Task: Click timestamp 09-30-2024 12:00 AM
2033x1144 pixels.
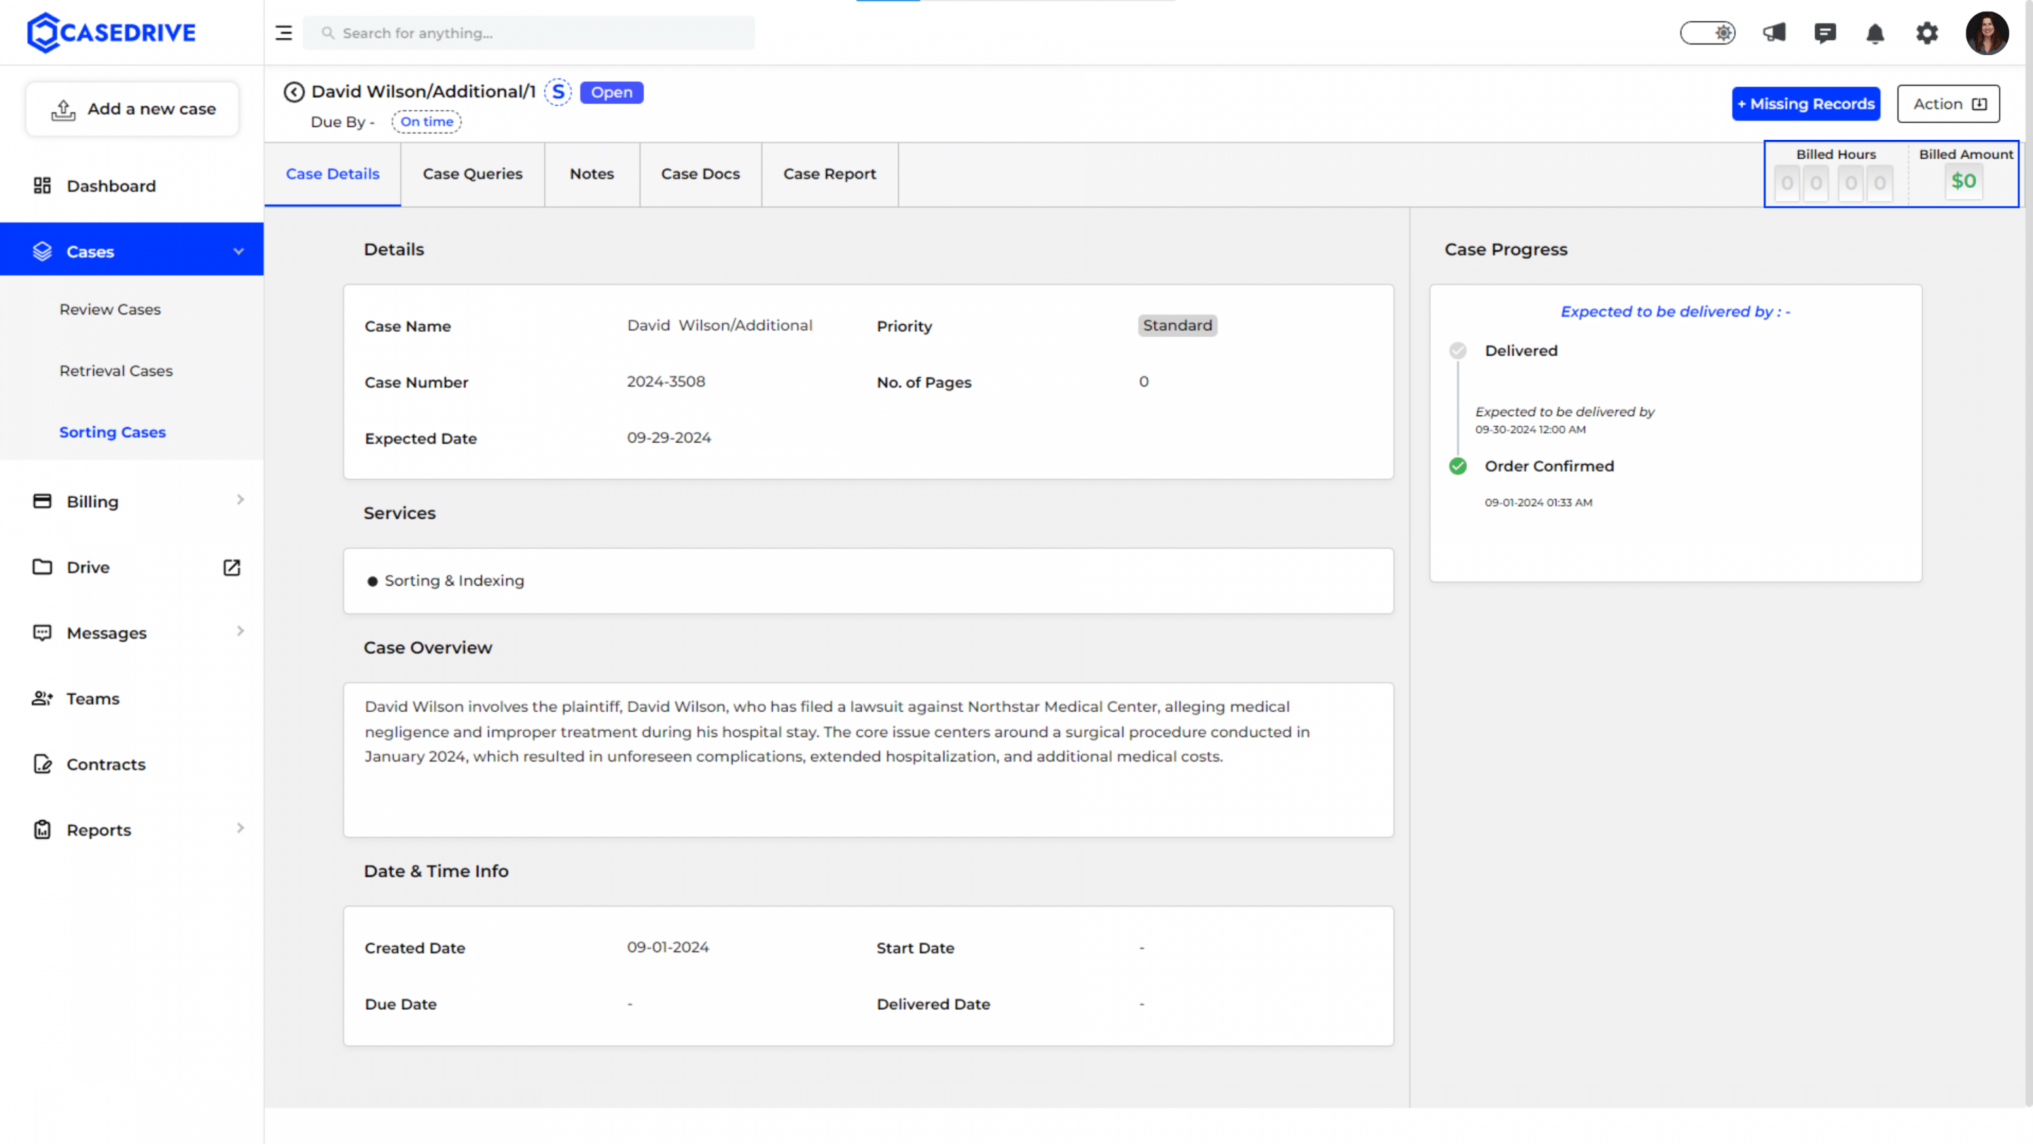Action: 1530,429
